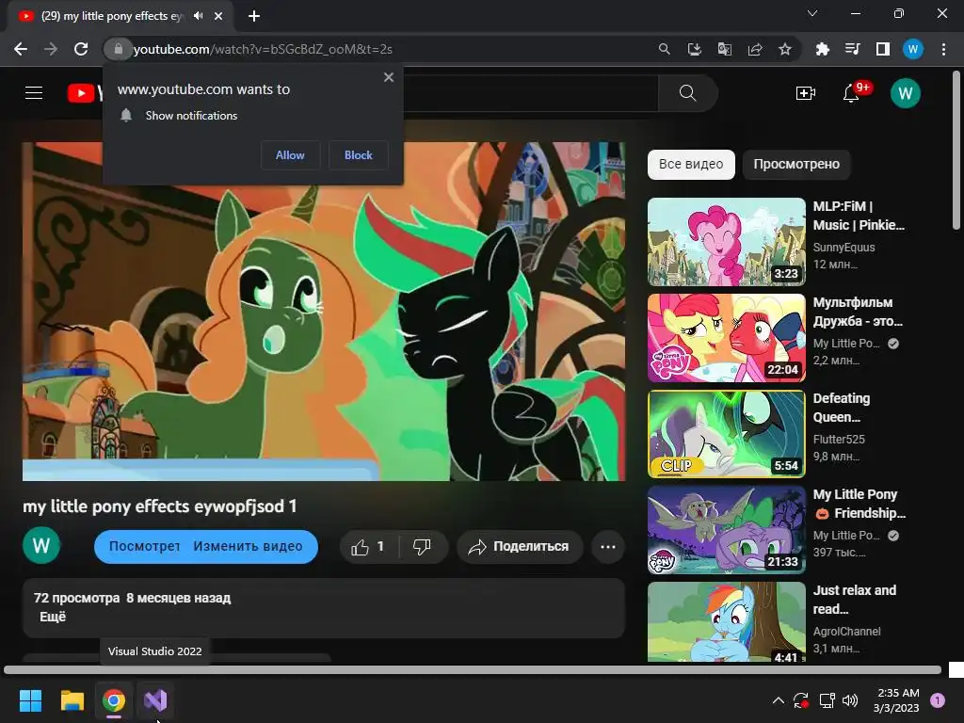Open the Just relax and read thumbnail
Image resolution: width=964 pixels, height=723 pixels.
tap(727, 621)
